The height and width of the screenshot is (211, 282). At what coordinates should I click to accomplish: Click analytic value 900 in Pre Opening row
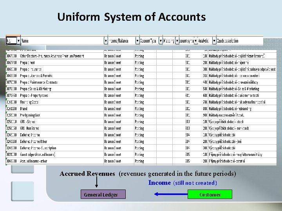coord(205,115)
